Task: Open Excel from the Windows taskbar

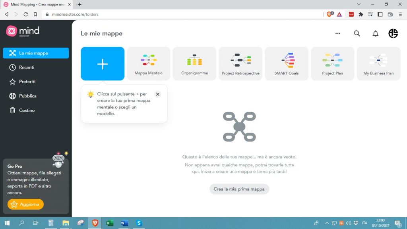Action: point(109,223)
